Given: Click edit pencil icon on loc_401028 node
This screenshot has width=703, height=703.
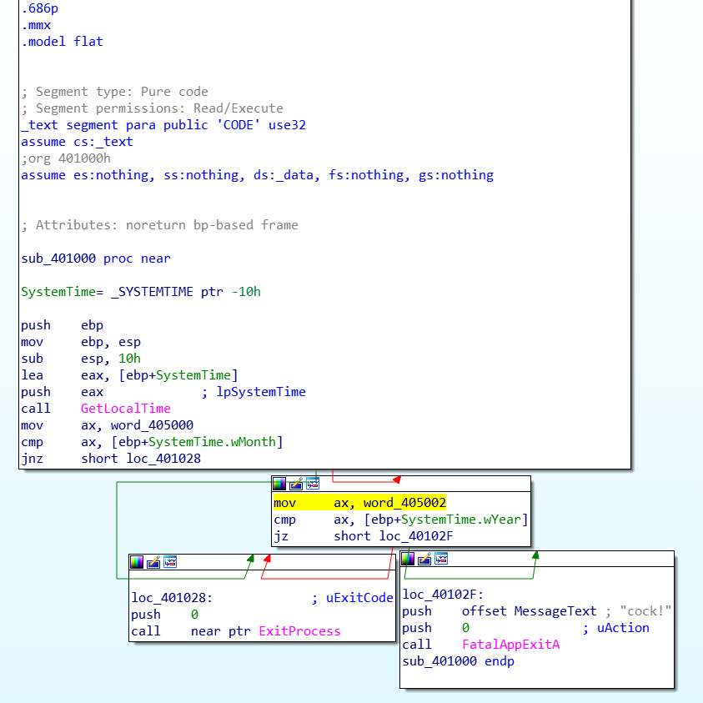Looking at the screenshot, I should tap(153, 562).
